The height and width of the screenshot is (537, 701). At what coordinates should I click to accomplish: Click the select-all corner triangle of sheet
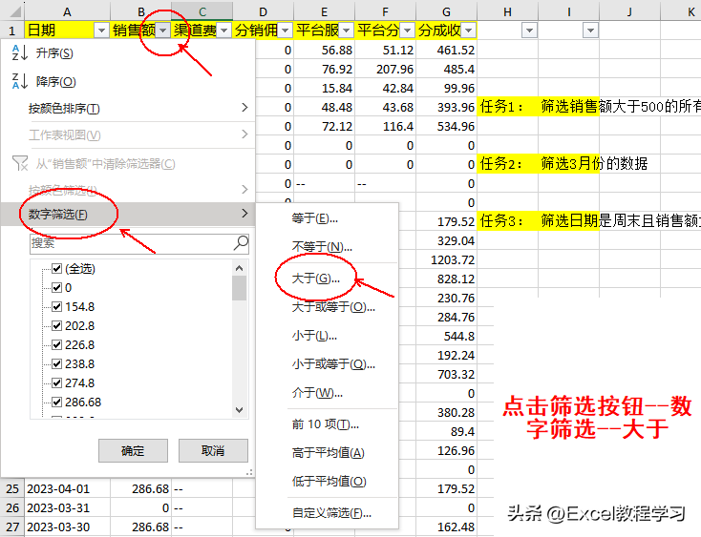point(14,10)
